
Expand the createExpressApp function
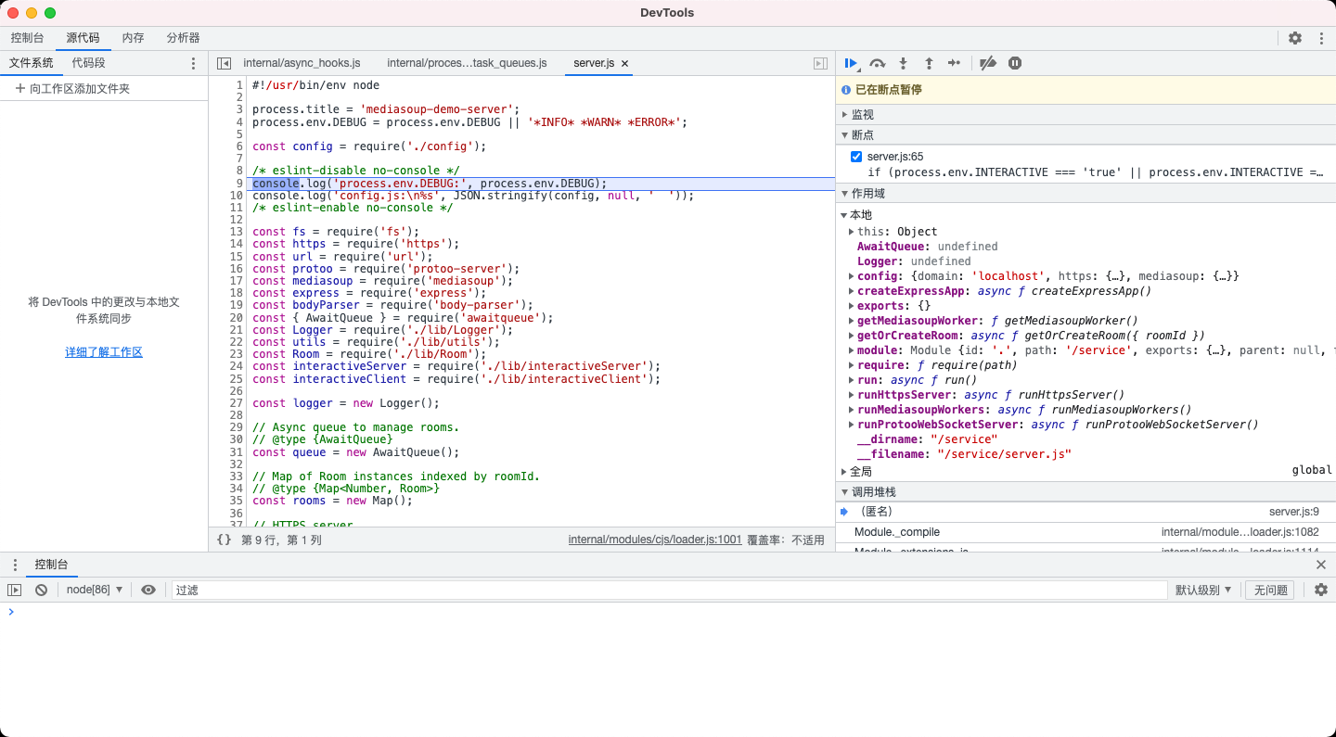pyautogui.click(x=852, y=291)
